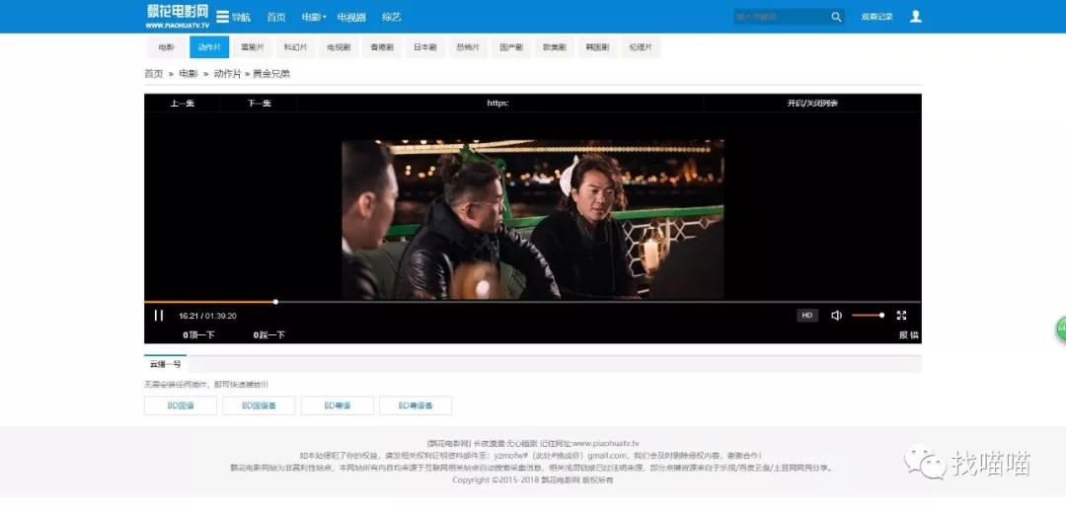Click 动作片 in the breadcrumb
The image size is (1066, 511).
[x=227, y=73]
